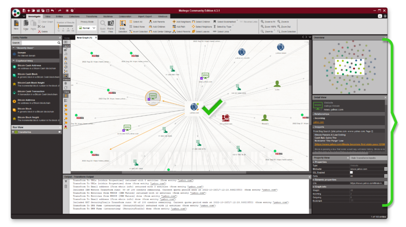Click Zoom 100%
This screenshot has height=227, width=406.
[268, 27]
